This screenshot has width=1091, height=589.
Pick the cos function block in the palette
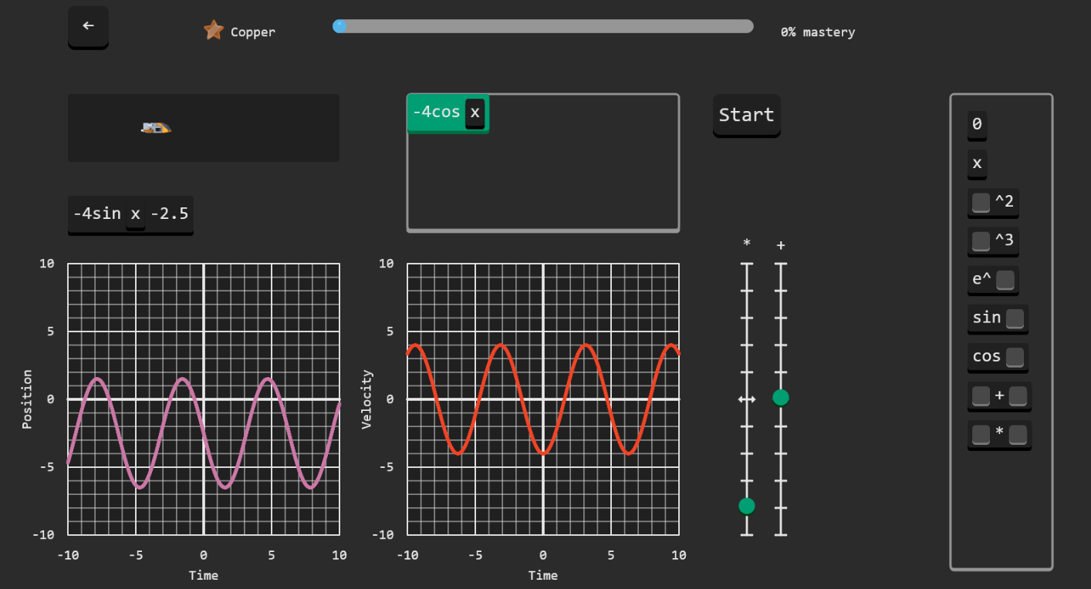[987, 357]
